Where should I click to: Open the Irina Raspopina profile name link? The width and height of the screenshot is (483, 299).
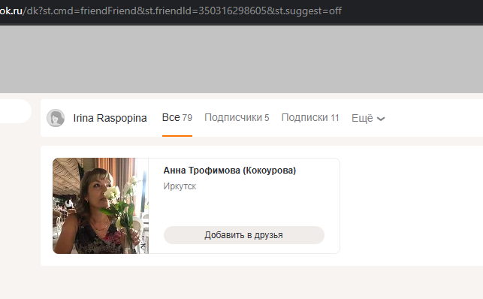pos(110,118)
